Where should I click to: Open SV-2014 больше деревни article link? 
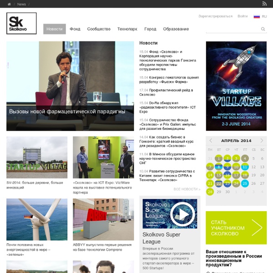[x=35, y=185]
